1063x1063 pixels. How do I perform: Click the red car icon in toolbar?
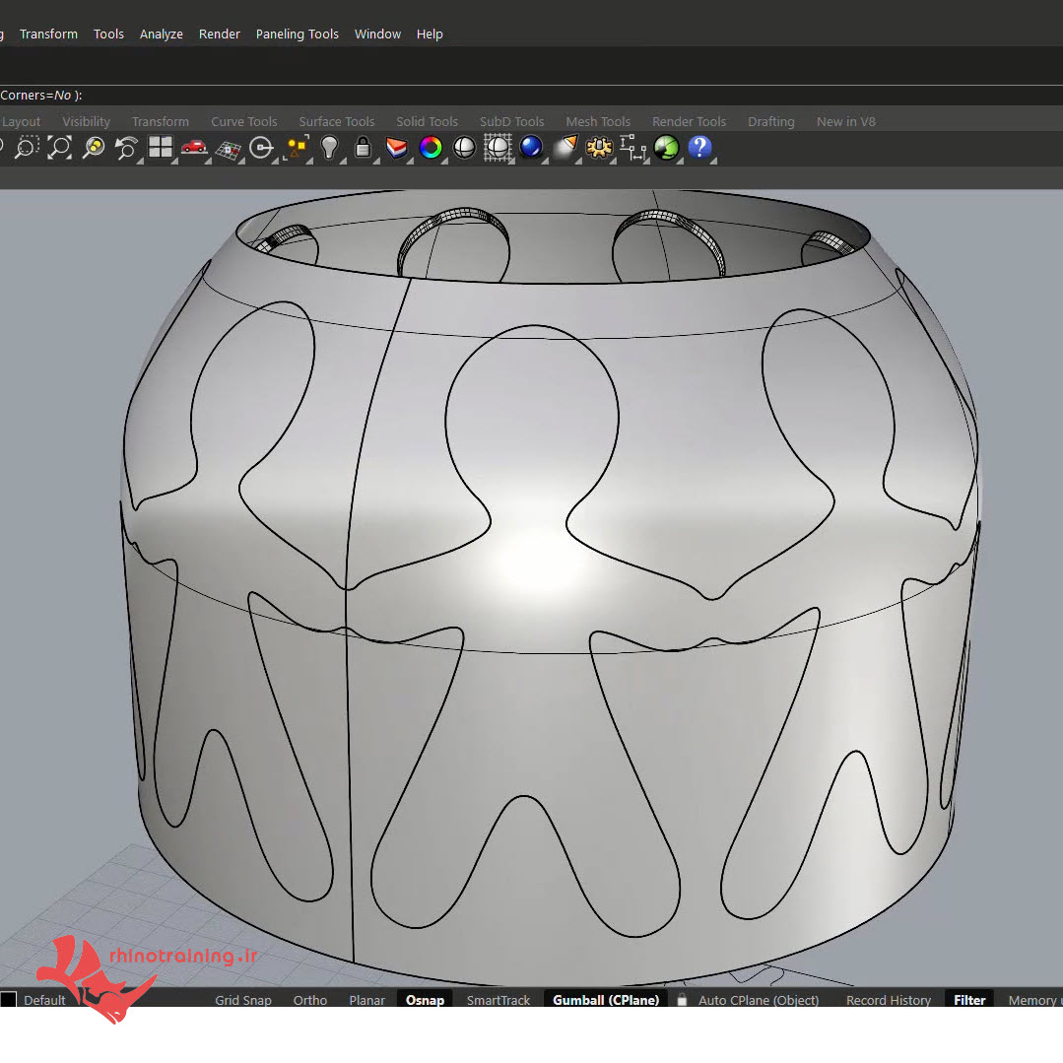coord(194,148)
